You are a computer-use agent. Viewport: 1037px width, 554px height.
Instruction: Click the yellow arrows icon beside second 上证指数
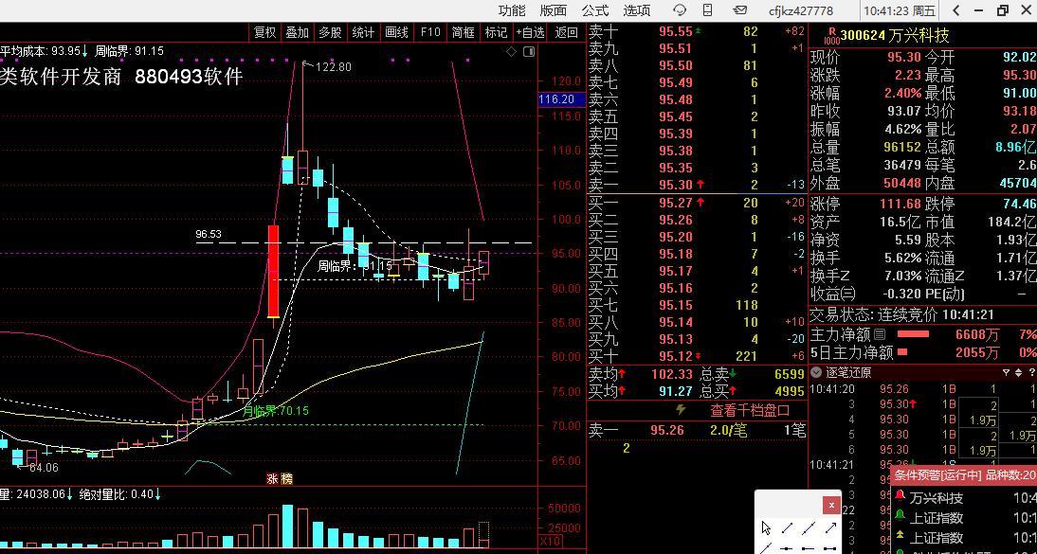click(900, 537)
